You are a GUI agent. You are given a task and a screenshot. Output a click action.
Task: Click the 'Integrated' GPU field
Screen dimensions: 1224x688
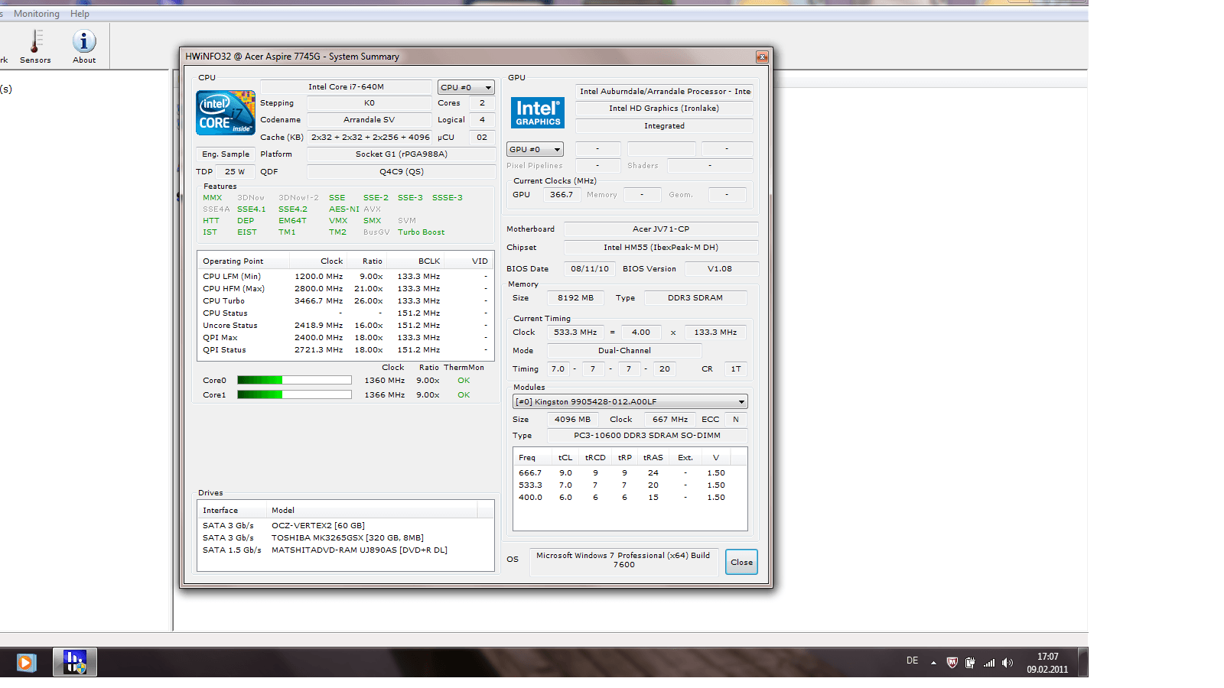[x=664, y=126]
